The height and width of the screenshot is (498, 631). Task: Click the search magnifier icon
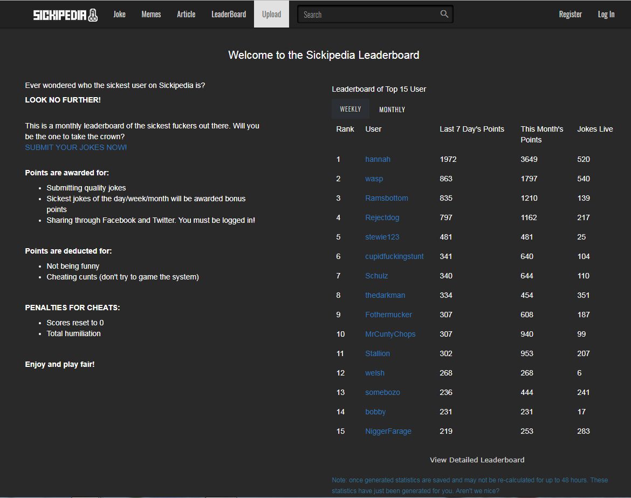point(444,14)
